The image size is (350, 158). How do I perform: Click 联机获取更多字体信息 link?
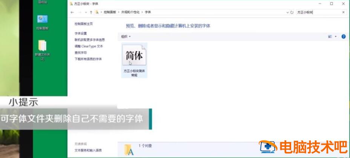point(90,40)
